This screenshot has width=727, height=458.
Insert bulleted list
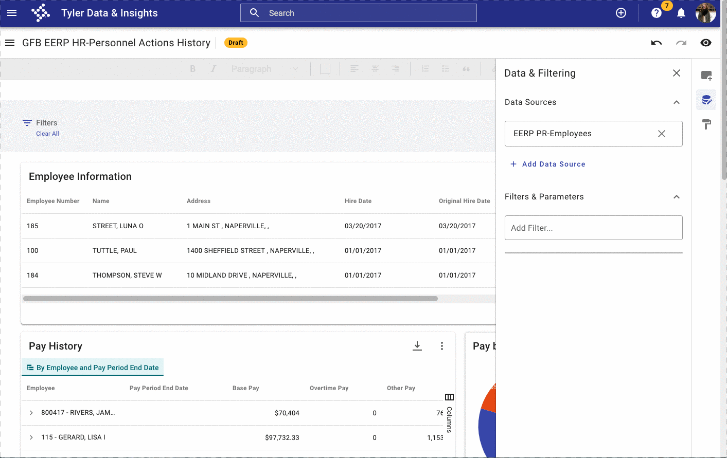[x=446, y=69]
